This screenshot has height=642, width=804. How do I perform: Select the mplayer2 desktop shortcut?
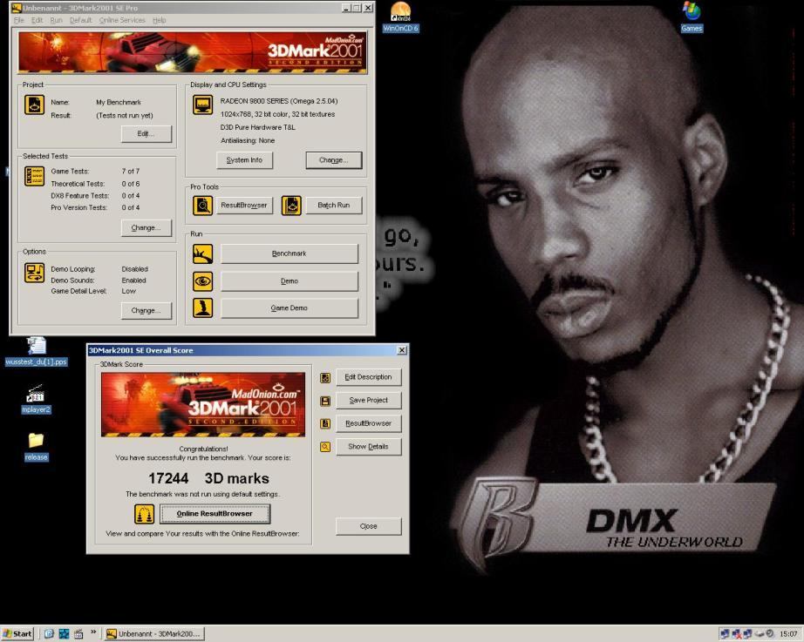click(36, 399)
